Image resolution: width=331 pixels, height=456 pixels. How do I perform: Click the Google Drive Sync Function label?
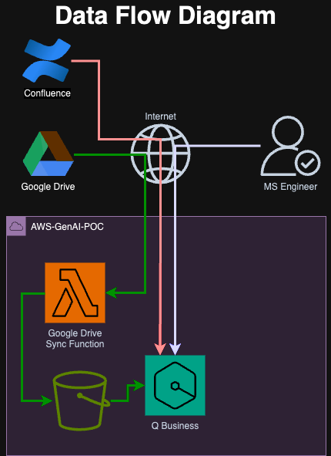coord(75,339)
